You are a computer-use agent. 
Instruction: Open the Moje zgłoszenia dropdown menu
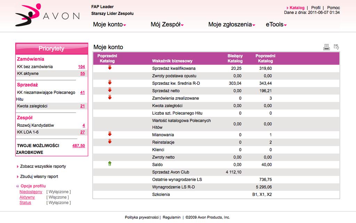(232, 25)
